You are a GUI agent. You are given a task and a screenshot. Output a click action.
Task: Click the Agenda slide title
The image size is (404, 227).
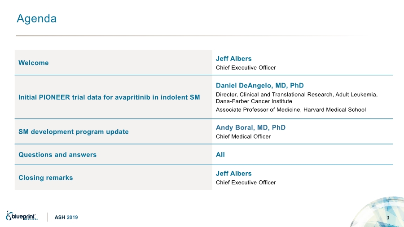tap(37, 19)
